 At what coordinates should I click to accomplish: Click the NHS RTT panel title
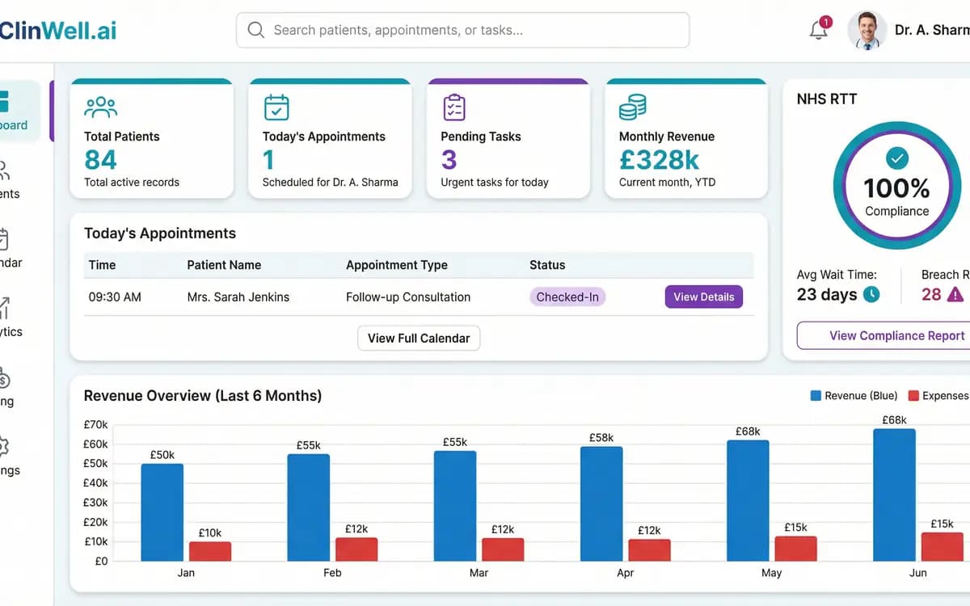tap(827, 99)
